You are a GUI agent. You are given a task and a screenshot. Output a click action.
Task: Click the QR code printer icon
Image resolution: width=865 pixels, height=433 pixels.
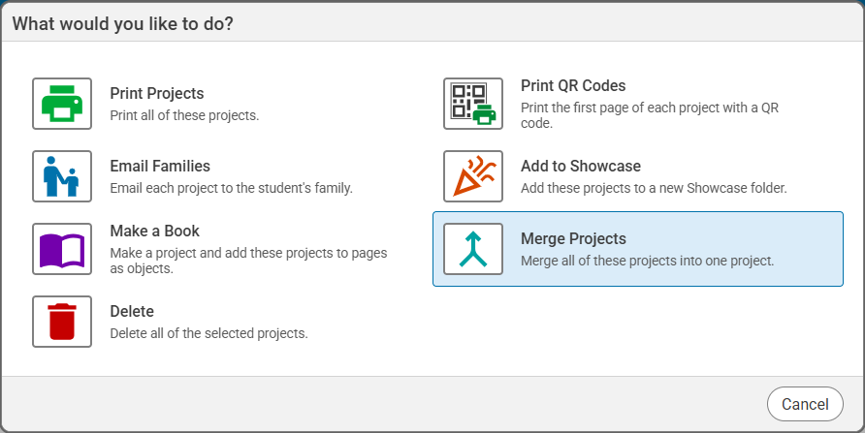tap(473, 104)
